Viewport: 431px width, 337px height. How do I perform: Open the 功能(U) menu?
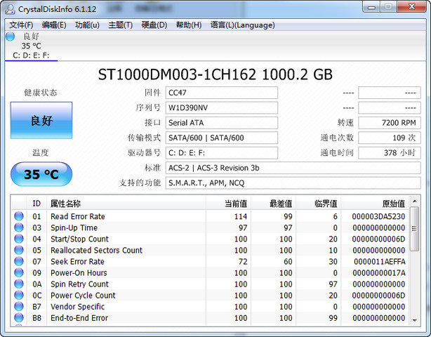tap(87, 25)
